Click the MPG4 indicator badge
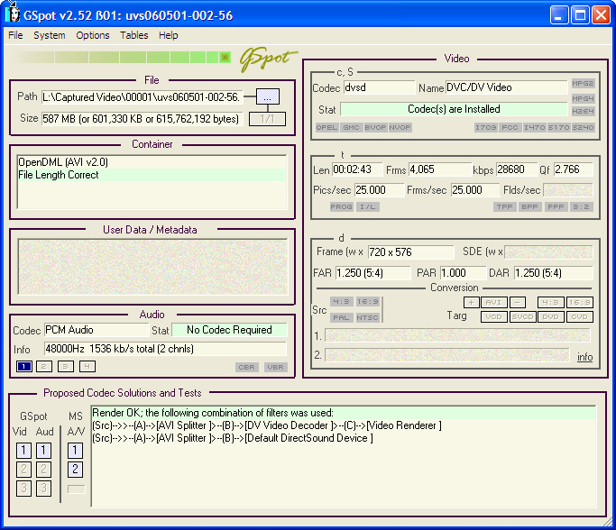The height and width of the screenshot is (530, 616). 583,98
